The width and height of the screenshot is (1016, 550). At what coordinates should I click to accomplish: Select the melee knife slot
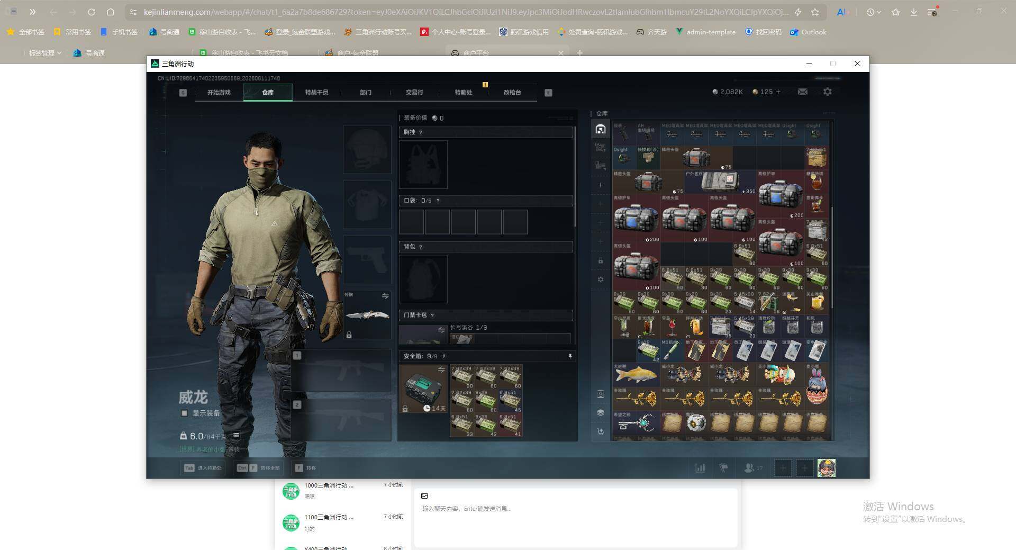pos(367,315)
